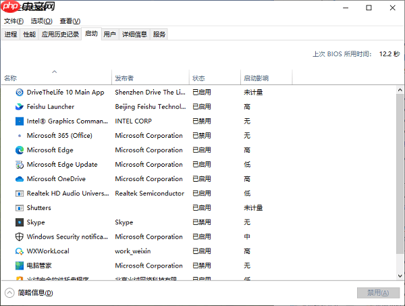Click the Realtek HD Audio icon
The image size is (405, 306).
click(20, 194)
